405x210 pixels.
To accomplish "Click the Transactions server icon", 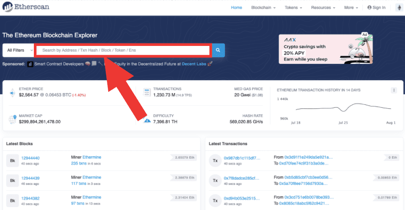I will [147, 92].
